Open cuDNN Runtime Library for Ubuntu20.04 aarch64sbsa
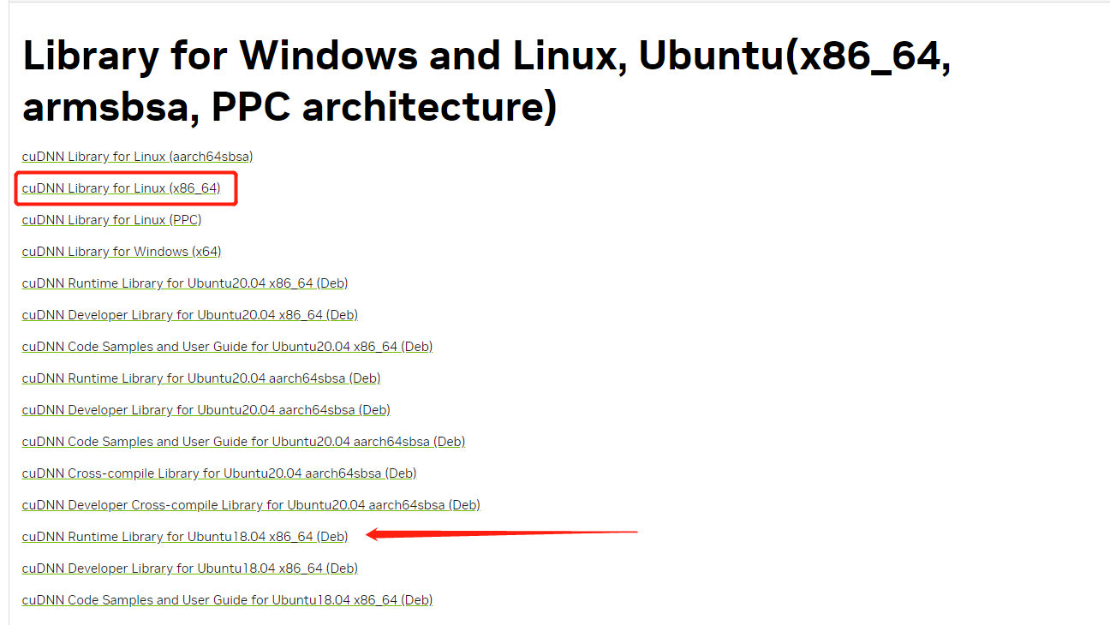Screen dimensions: 1110x625 point(201,378)
